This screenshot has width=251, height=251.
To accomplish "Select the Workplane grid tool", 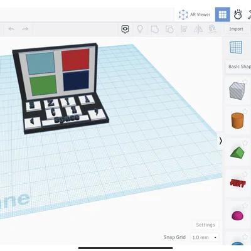I will coord(236,47).
